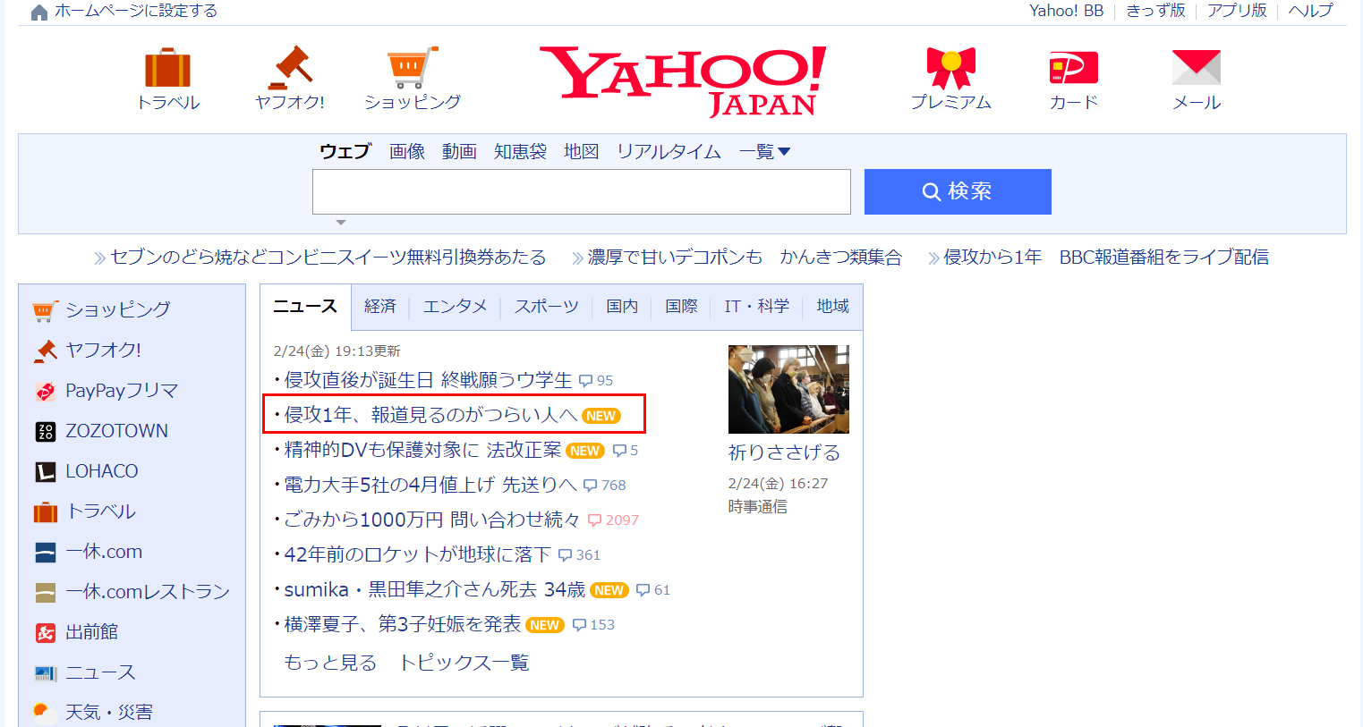Open headline 精神的DVも保護対象に 法改正案
The height and width of the screenshot is (727, 1363).
pyautogui.click(x=422, y=450)
